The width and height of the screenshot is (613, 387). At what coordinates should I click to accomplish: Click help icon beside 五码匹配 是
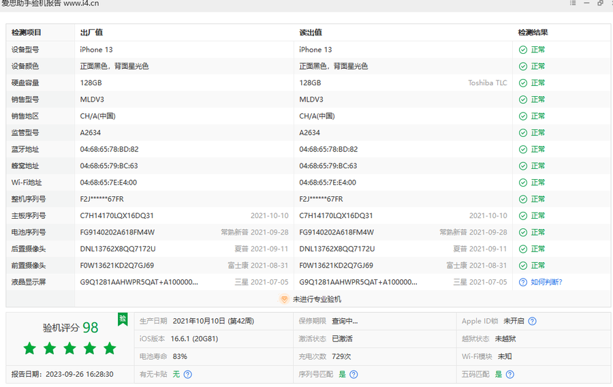tap(509, 375)
